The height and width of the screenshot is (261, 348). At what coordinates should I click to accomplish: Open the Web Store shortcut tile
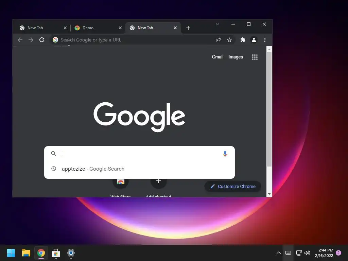tap(121, 181)
